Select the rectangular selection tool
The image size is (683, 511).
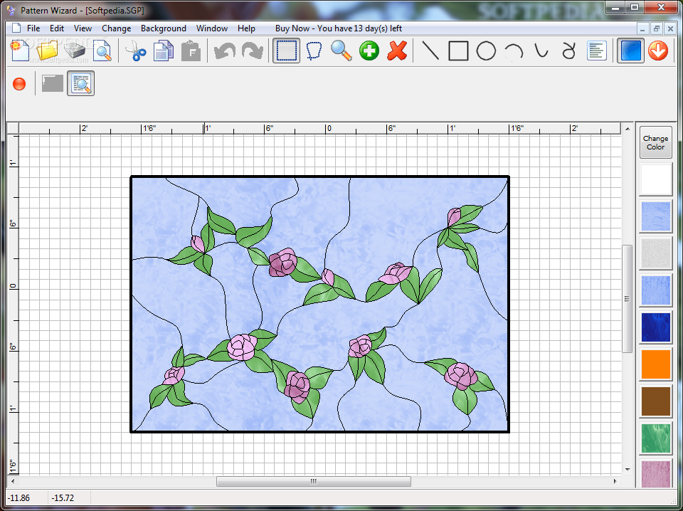coord(286,51)
